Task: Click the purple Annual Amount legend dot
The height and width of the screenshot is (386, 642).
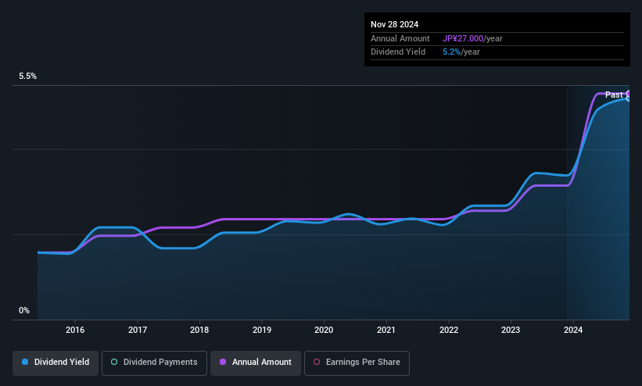Action: 223,362
